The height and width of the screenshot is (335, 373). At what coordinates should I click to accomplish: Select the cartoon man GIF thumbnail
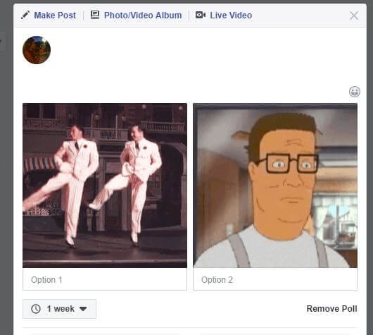tap(275, 185)
